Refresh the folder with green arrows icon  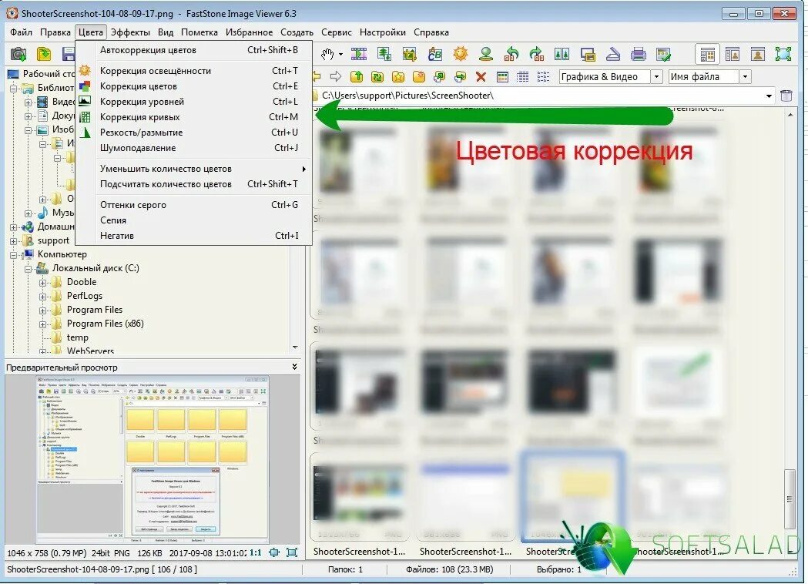(377, 77)
